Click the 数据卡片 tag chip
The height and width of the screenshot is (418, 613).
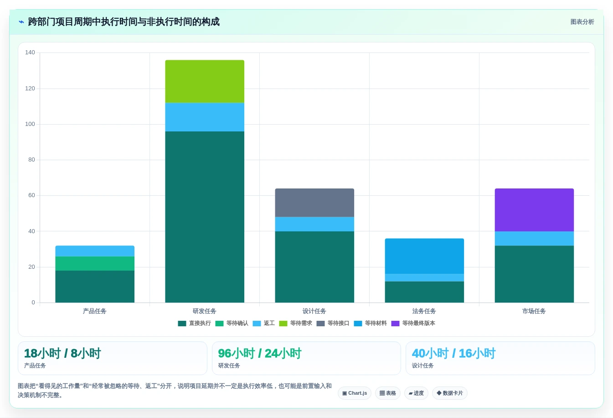(449, 393)
